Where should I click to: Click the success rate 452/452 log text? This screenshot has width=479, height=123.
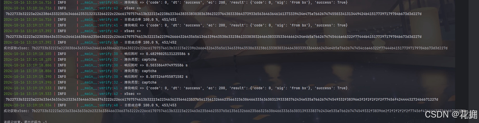pos(150,42)
